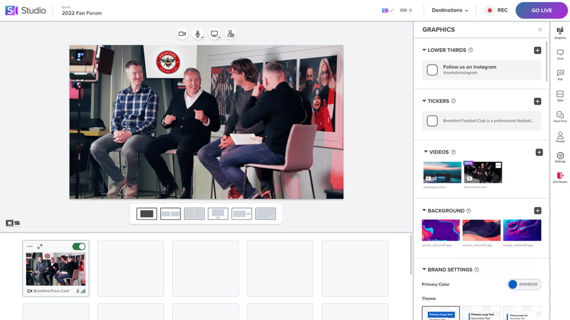Click the Graphics panel scrollbar
Viewport: 570px width, 320px height.
(547, 61)
